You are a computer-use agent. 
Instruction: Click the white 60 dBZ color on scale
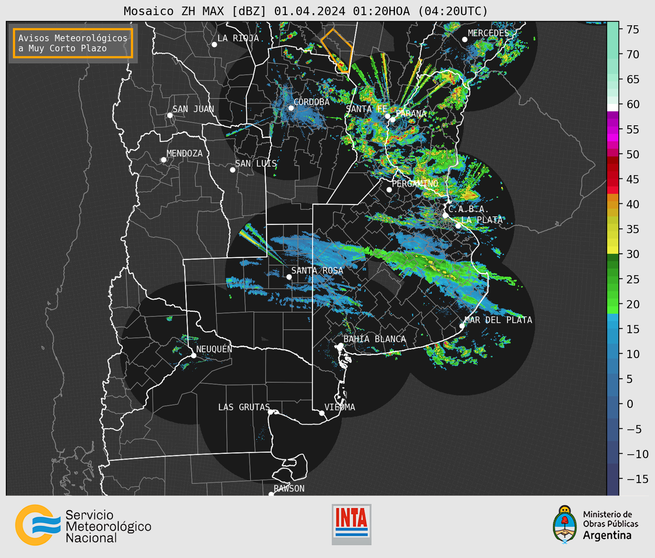pos(613,107)
